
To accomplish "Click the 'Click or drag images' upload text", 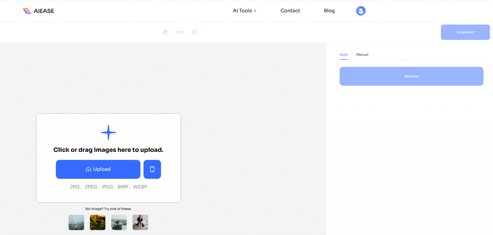I will coord(108,150).
